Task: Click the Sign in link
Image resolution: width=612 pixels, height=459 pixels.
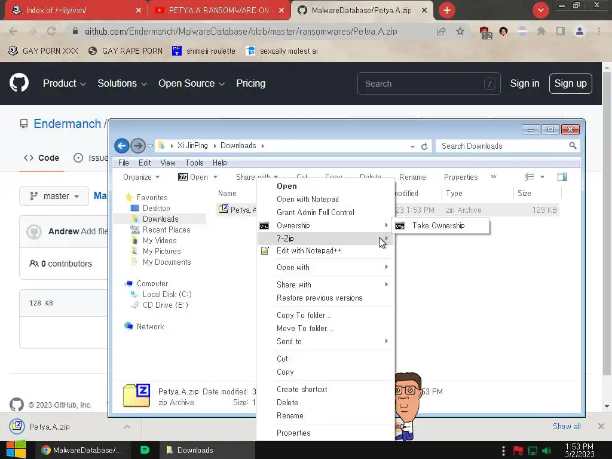Action: click(525, 84)
